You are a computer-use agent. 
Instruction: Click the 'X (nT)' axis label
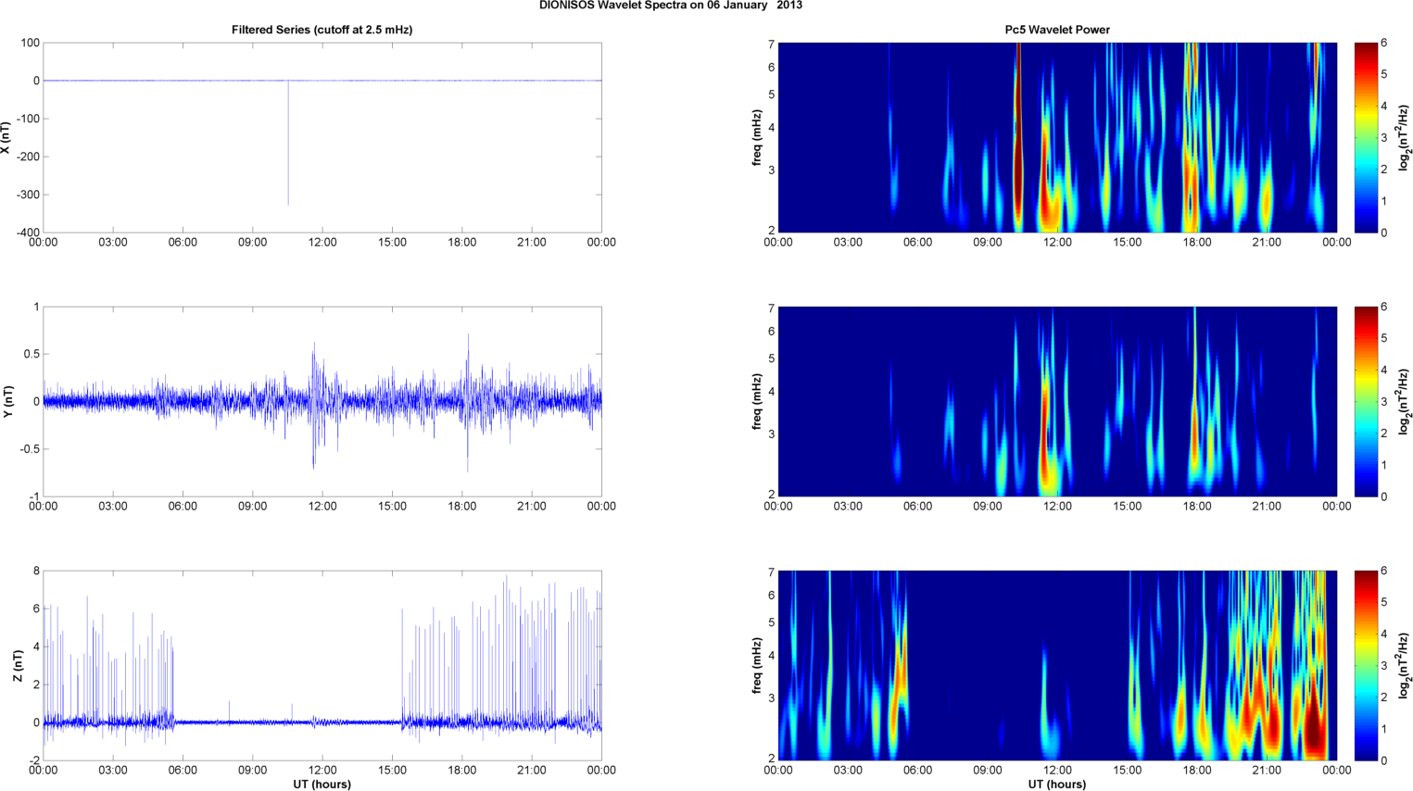[x=6, y=138]
